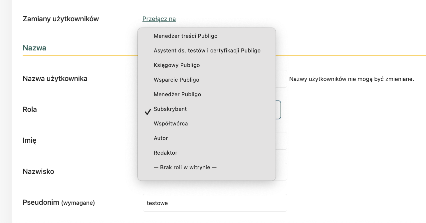The height and width of the screenshot is (223, 426).
Task: Focus the Pseudonim field containing testowe
Action: (x=215, y=203)
